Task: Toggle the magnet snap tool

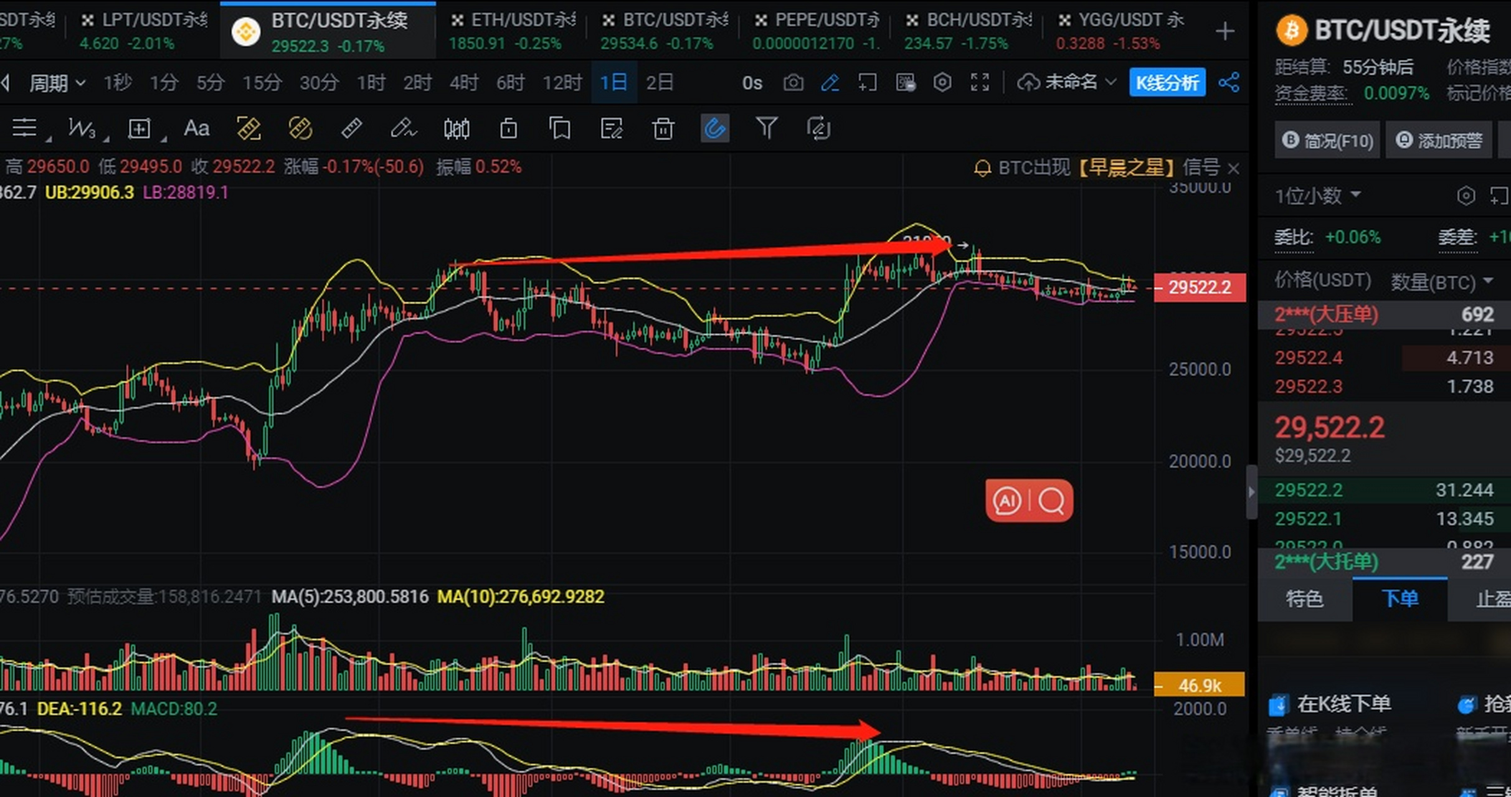Action: [715, 129]
